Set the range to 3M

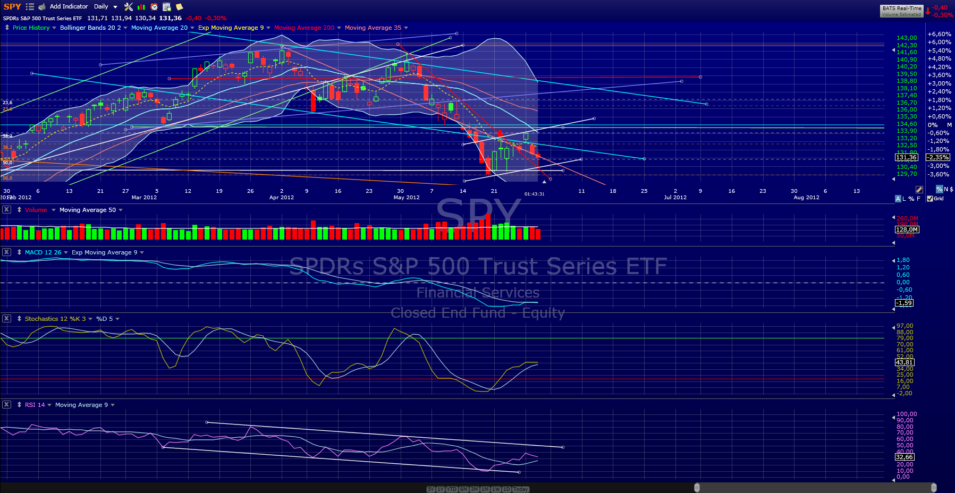[x=475, y=489]
